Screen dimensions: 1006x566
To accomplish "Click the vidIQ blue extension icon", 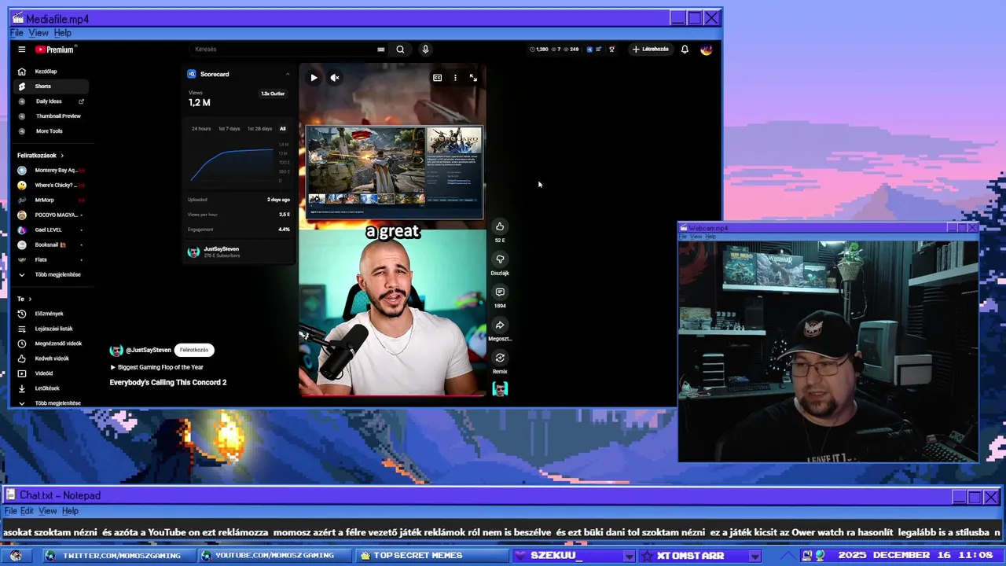I will click(x=590, y=50).
